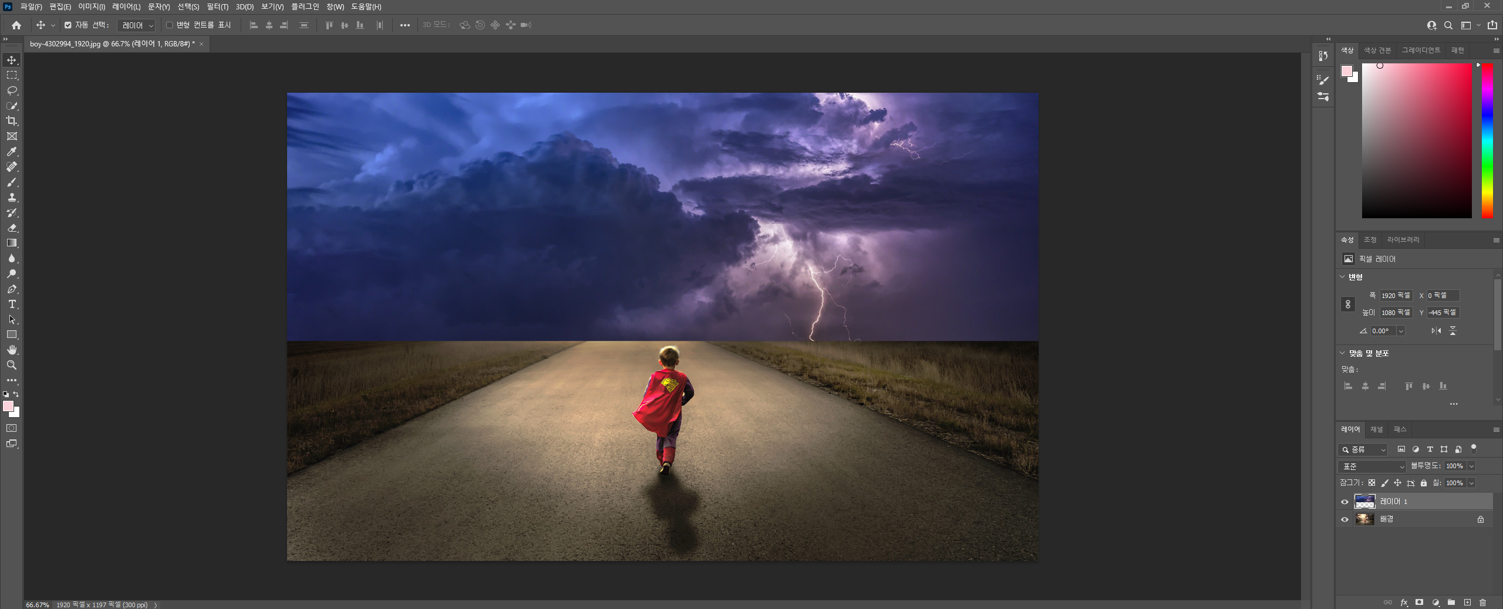The height and width of the screenshot is (609, 1503).
Task: Collapse the 맞춤 및 분포 section
Action: (1342, 353)
